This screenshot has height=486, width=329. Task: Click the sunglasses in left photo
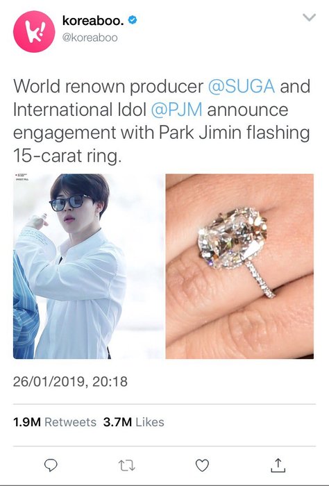(71, 203)
